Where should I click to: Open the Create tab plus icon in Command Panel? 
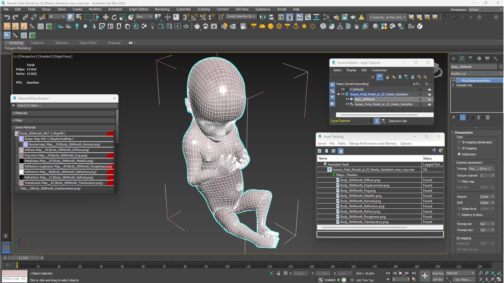pos(454,58)
